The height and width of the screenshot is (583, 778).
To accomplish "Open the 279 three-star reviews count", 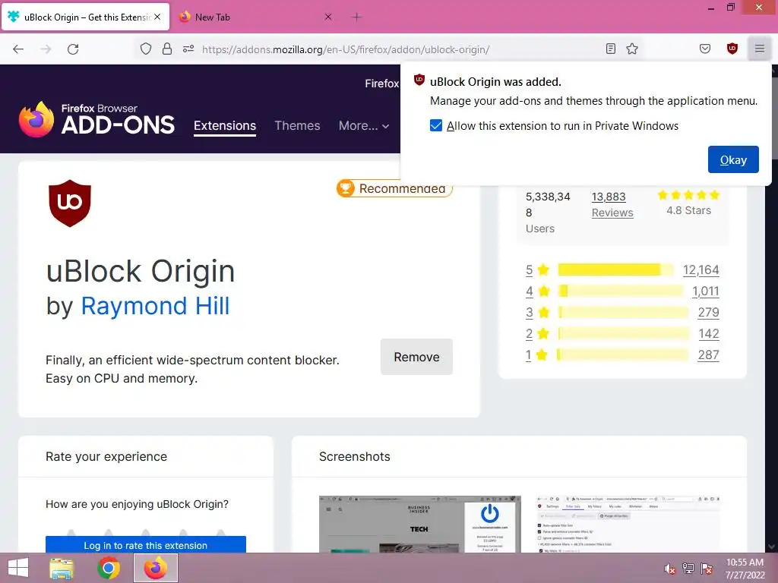I will (x=708, y=312).
